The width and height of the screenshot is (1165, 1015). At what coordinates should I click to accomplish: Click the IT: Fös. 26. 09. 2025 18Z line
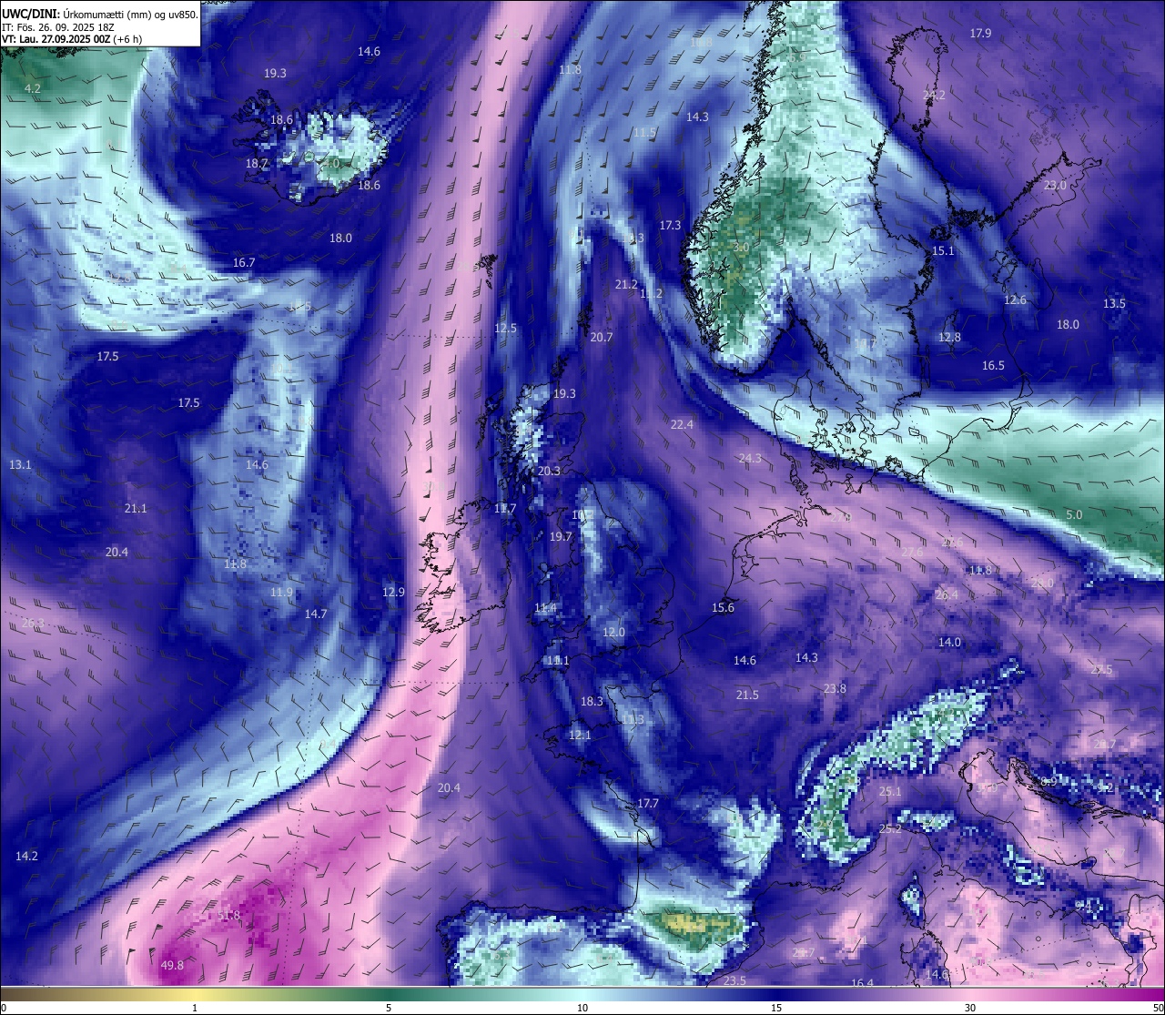[57, 27]
